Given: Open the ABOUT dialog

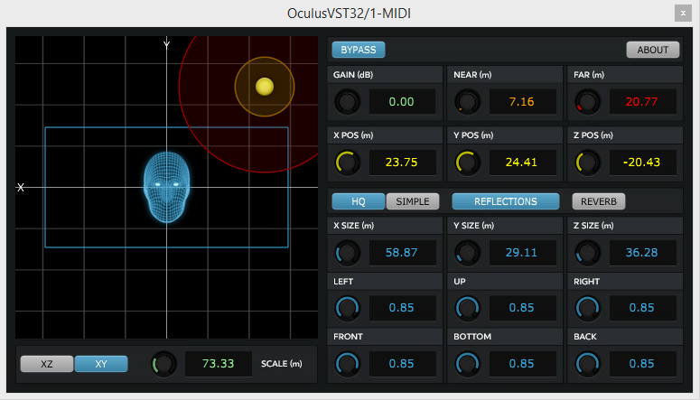Looking at the screenshot, I should 653,50.
